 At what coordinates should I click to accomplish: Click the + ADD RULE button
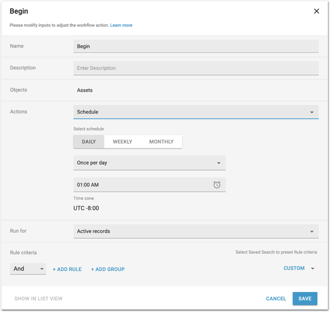click(67, 269)
